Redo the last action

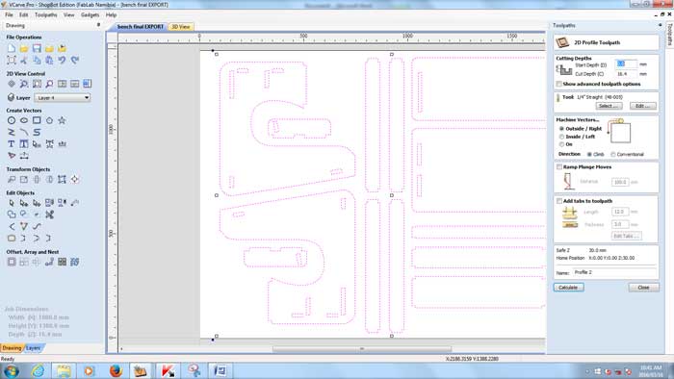75,60
